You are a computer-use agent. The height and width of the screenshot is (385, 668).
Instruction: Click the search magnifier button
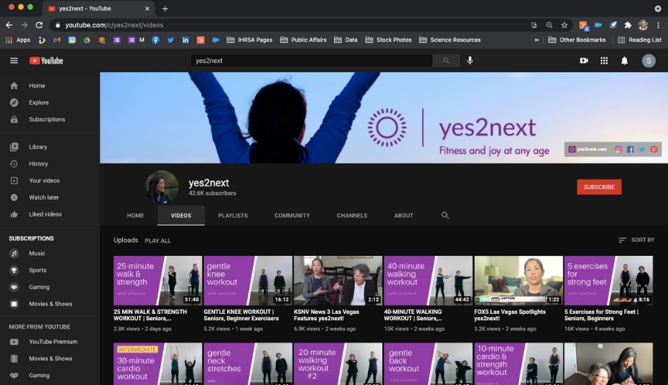[x=446, y=61]
